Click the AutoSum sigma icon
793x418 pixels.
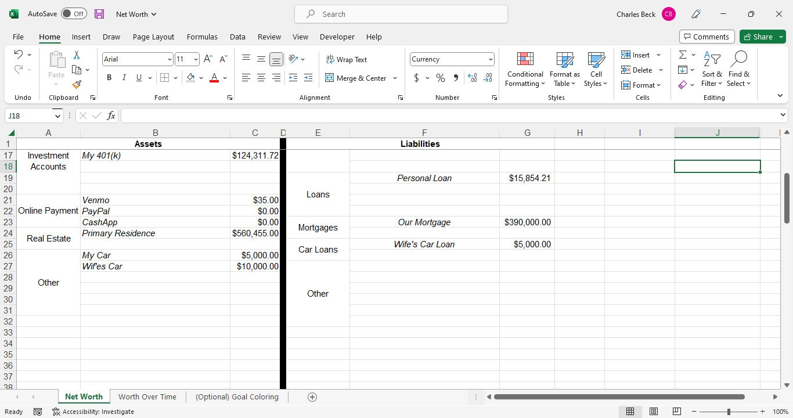pyautogui.click(x=683, y=55)
